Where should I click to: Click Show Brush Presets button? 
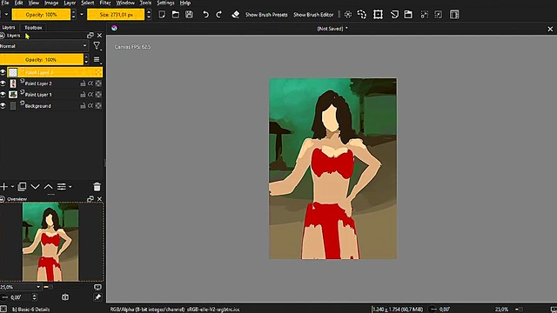coord(266,15)
